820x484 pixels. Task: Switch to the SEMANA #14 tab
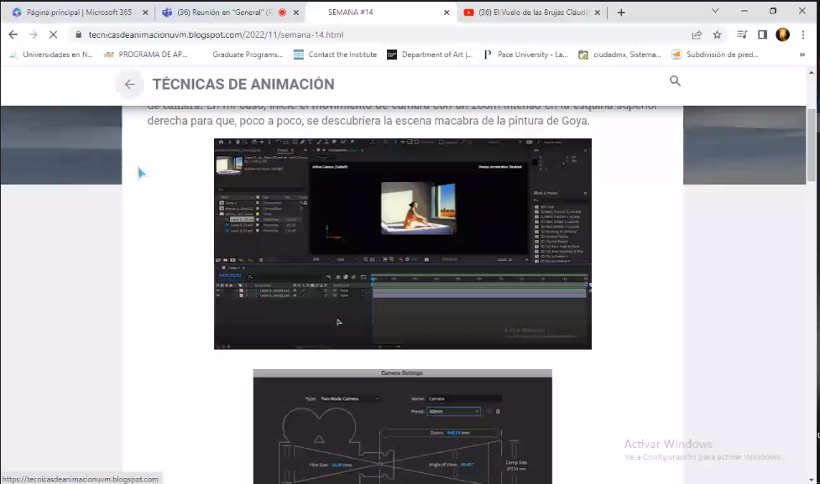point(350,12)
